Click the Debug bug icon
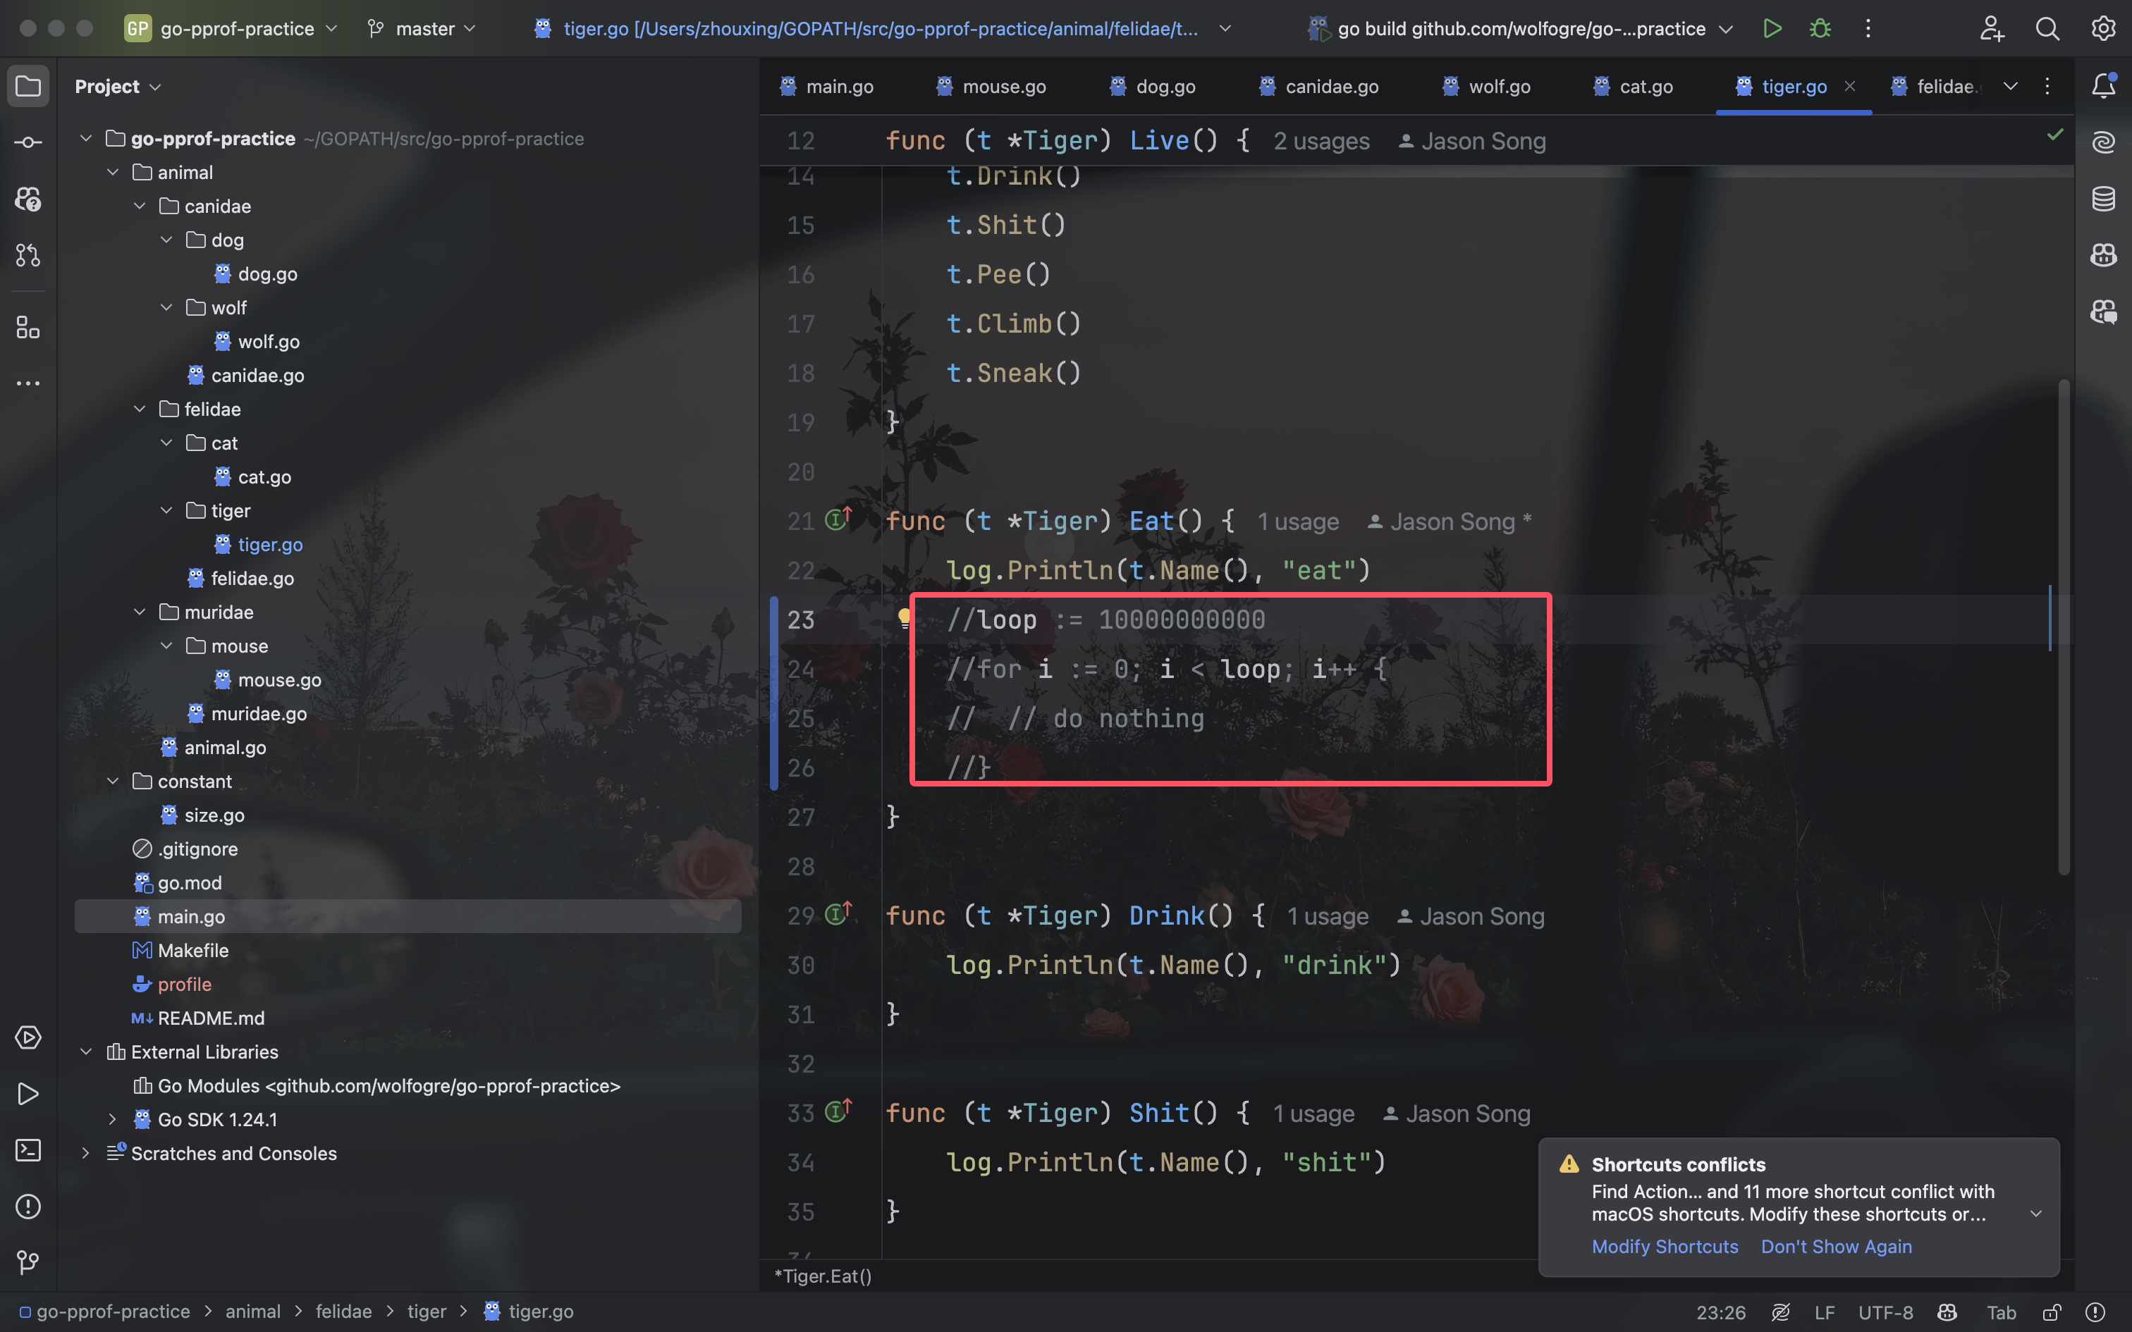This screenshot has height=1332, width=2132. coord(1820,28)
